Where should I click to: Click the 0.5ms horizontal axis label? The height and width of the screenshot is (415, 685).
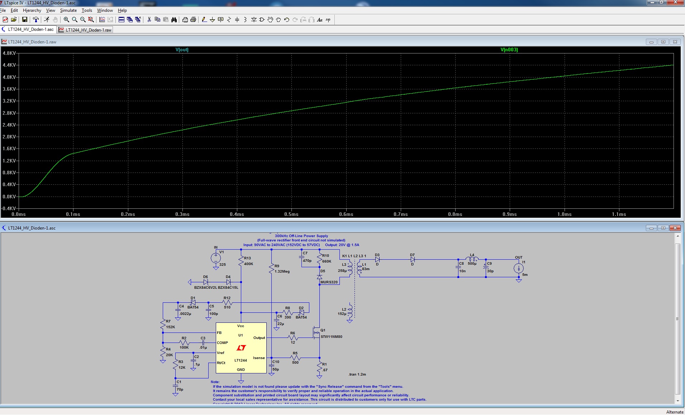291,214
